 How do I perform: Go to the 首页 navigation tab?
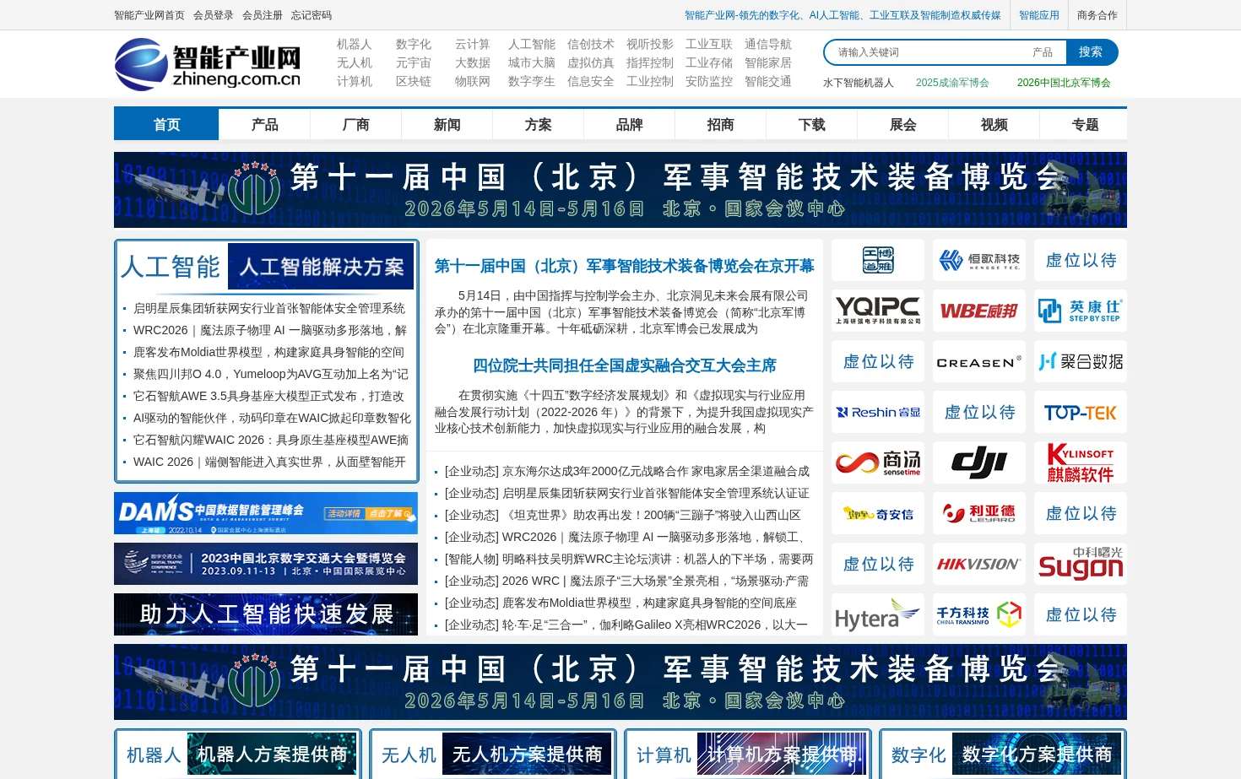[x=166, y=125]
